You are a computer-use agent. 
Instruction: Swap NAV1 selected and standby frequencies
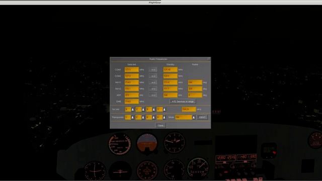pyautogui.click(x=153, y=82)
